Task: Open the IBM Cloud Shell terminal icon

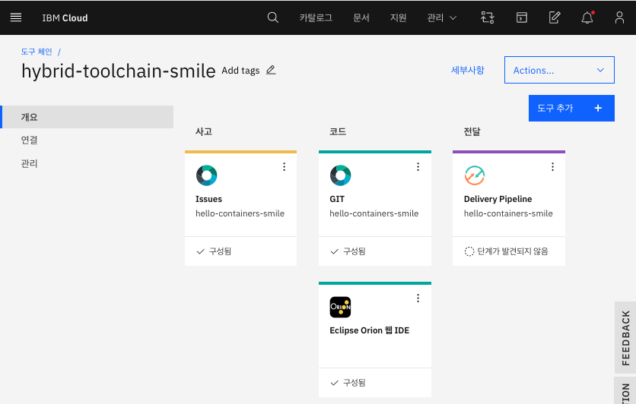Action: (522, 17)
